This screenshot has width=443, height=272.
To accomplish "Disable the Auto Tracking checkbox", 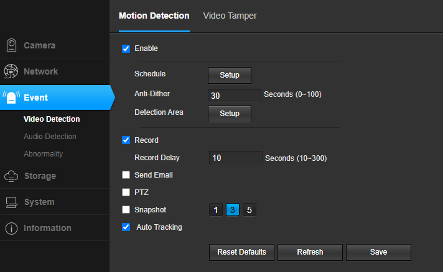I will 126,227.
